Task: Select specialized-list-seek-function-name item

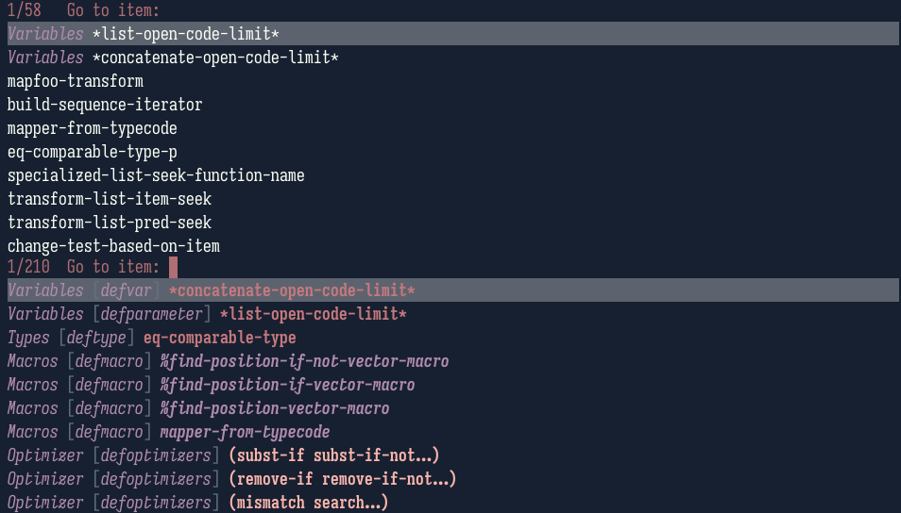Action: click(156, 175)
